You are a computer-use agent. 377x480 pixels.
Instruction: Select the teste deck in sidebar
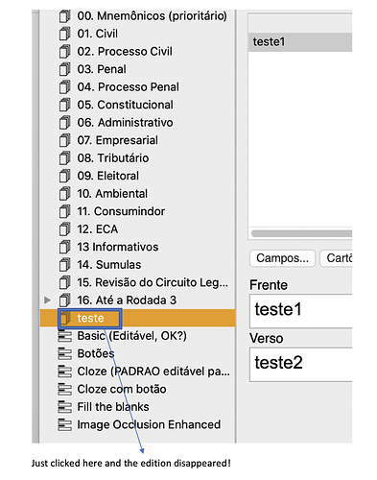pyautogui.click(x=137, y=318)
